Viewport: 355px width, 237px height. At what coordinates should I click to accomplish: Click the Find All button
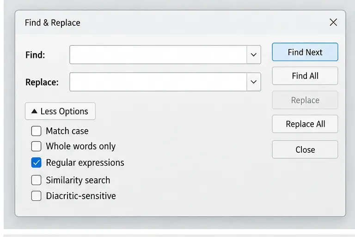tap(305, 76)
